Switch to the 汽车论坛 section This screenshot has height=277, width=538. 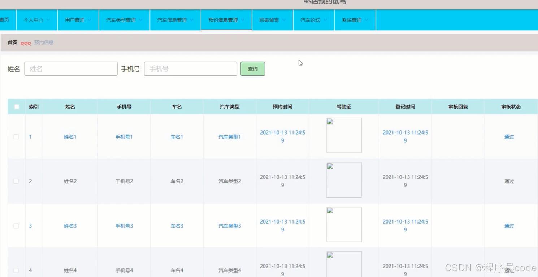coord(310,20)
